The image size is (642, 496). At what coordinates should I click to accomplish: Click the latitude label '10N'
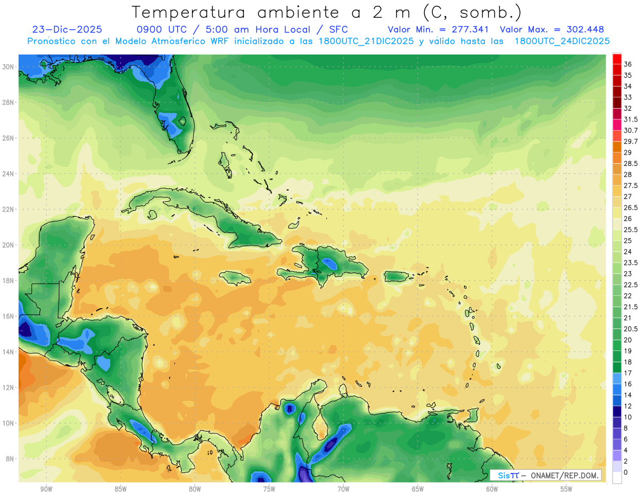point(9,423)
